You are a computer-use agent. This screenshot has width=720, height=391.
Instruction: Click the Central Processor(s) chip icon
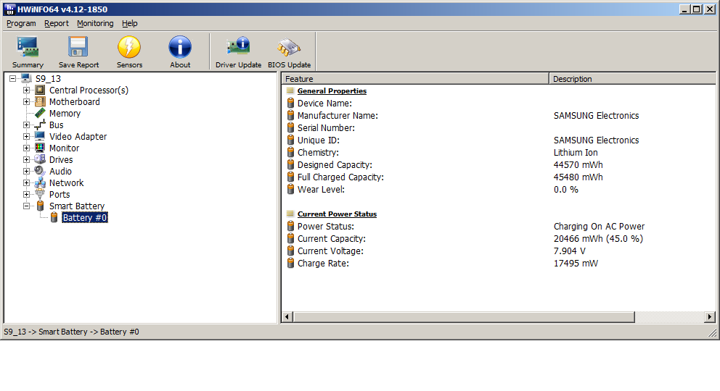[x=41, y=91]
